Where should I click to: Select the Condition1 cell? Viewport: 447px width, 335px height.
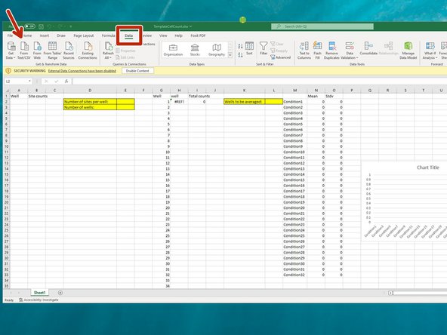pos(294,102)
